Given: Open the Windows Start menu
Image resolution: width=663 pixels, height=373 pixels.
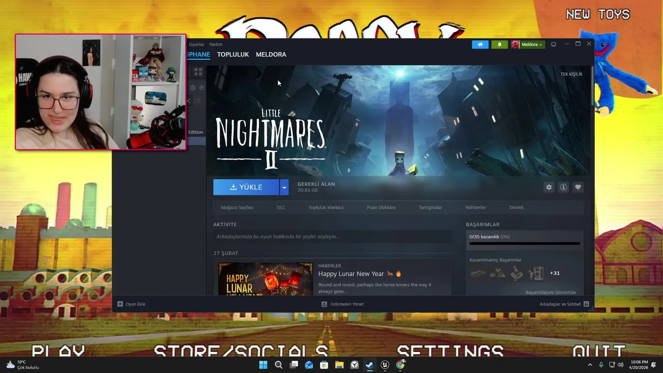Looking at the screenshot, I should point(263,365).
